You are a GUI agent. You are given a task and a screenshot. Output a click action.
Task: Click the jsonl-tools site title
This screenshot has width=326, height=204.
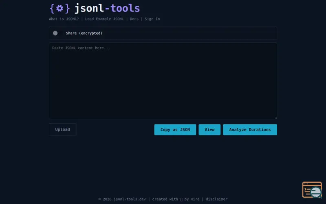pos(107,8)
